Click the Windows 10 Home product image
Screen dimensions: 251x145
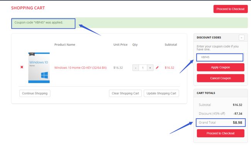click(x=39, y=68)
